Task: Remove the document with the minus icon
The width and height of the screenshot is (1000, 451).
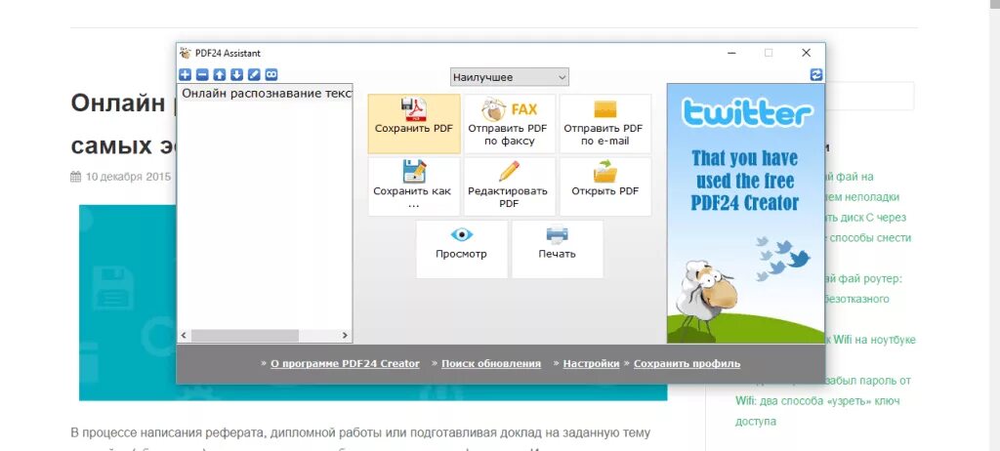Action: [202, 74]
